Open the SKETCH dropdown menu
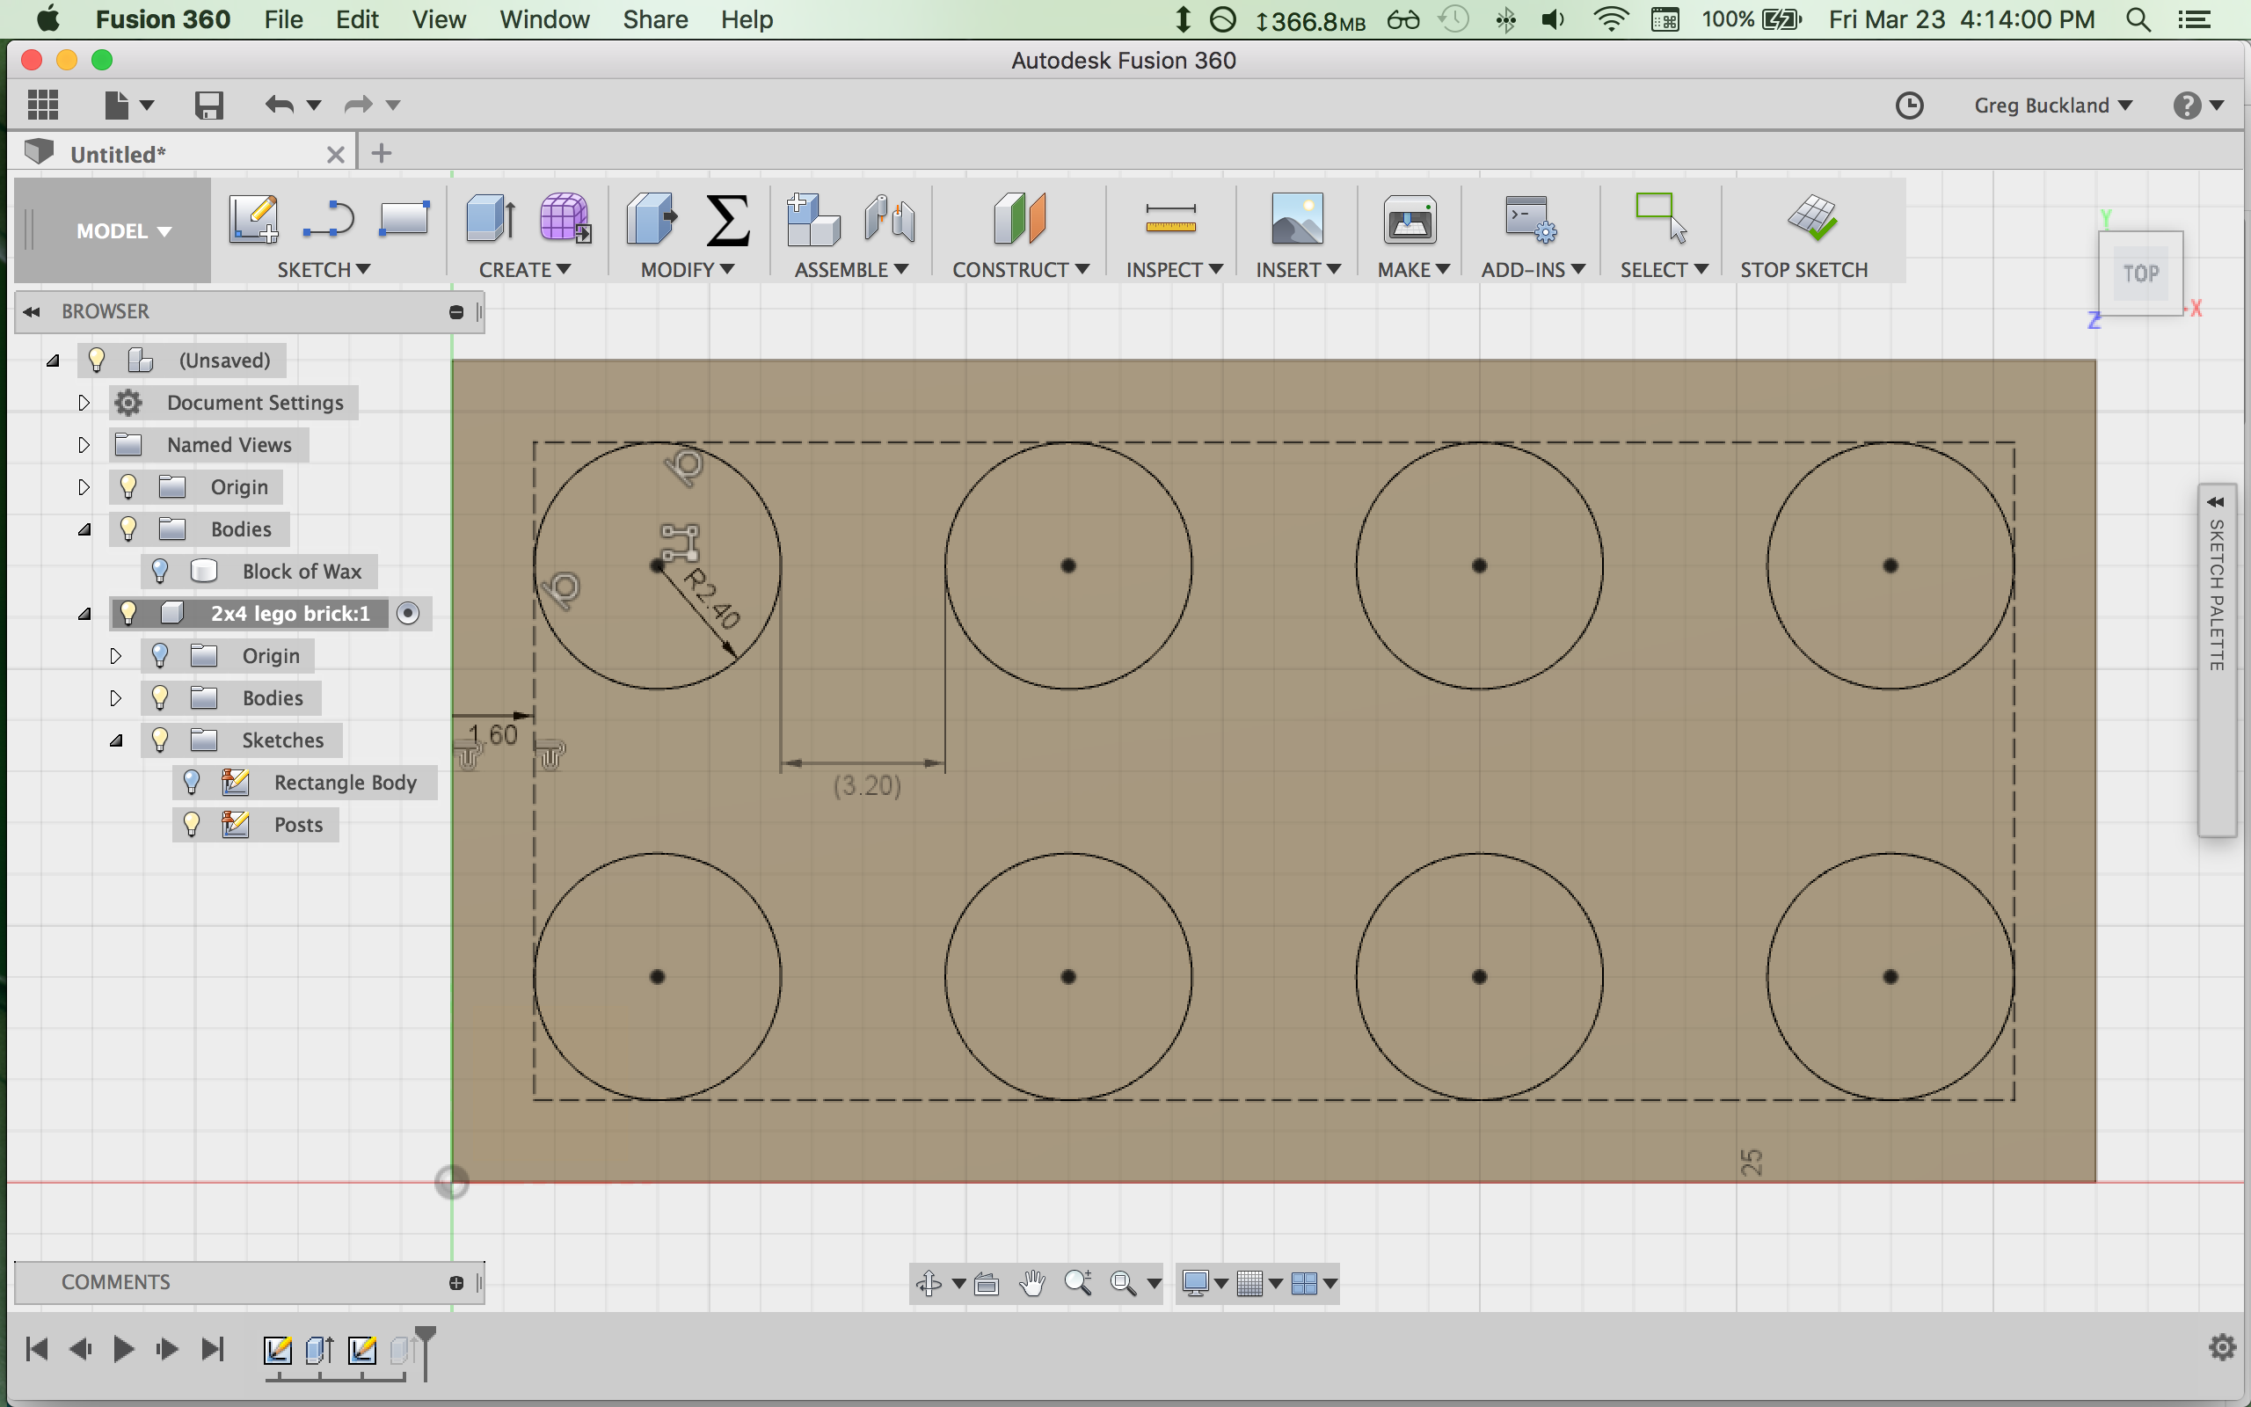The width and height of the screenshot is (2251, 1407). (x=324, y=270)
